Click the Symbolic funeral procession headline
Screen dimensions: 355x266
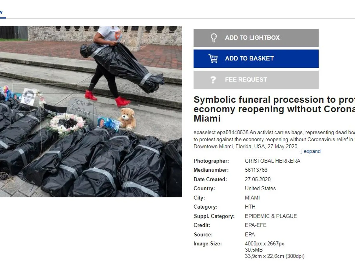tap(274, 109)
